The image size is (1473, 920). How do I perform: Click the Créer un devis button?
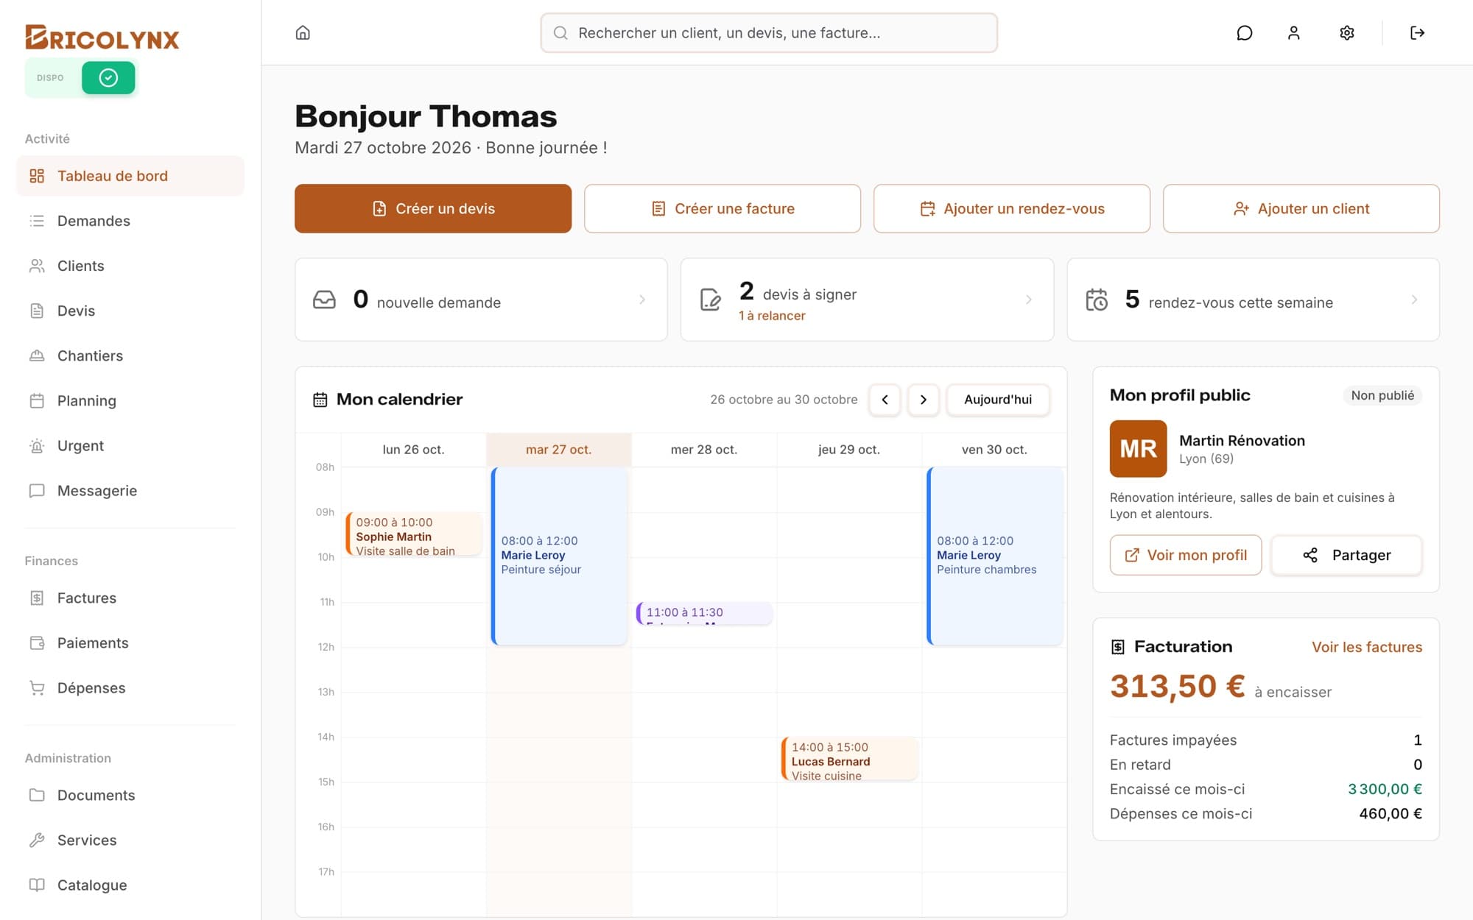pos(433,208)
